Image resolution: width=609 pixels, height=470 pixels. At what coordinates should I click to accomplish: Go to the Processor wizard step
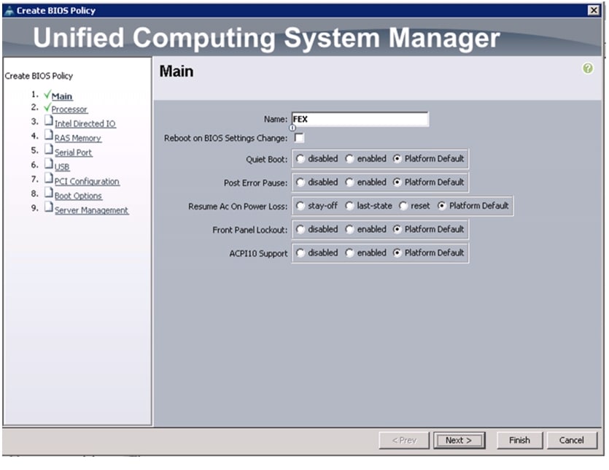(x=69, y=109)
